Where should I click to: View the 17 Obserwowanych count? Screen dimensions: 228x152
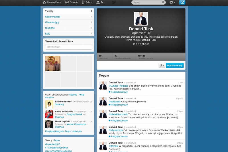pos(123,57)
